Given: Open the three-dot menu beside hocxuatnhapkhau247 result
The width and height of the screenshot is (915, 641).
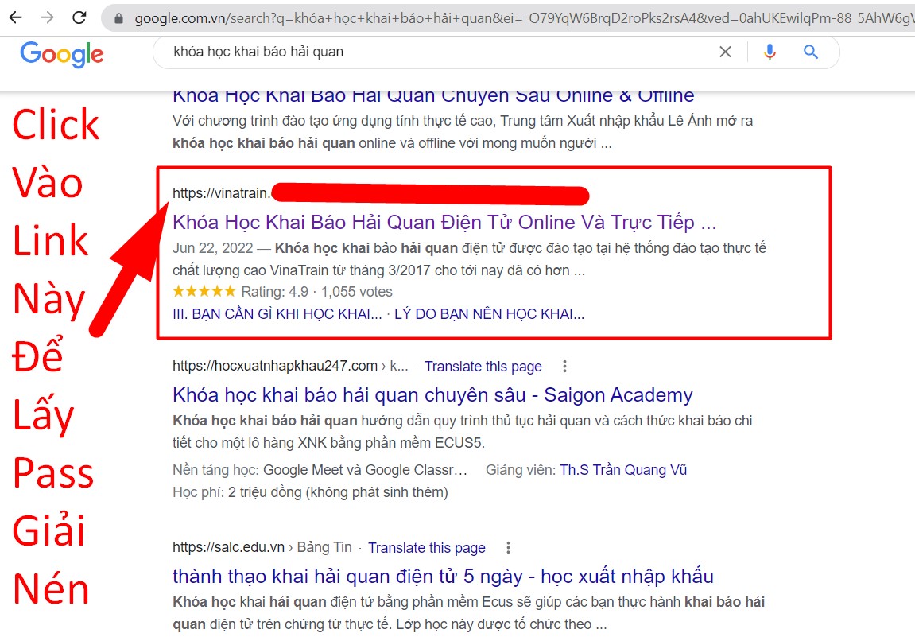Looking at the screenshot, I should [564, 367].
